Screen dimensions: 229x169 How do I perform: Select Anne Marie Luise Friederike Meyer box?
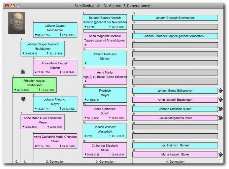coord(43,122)
